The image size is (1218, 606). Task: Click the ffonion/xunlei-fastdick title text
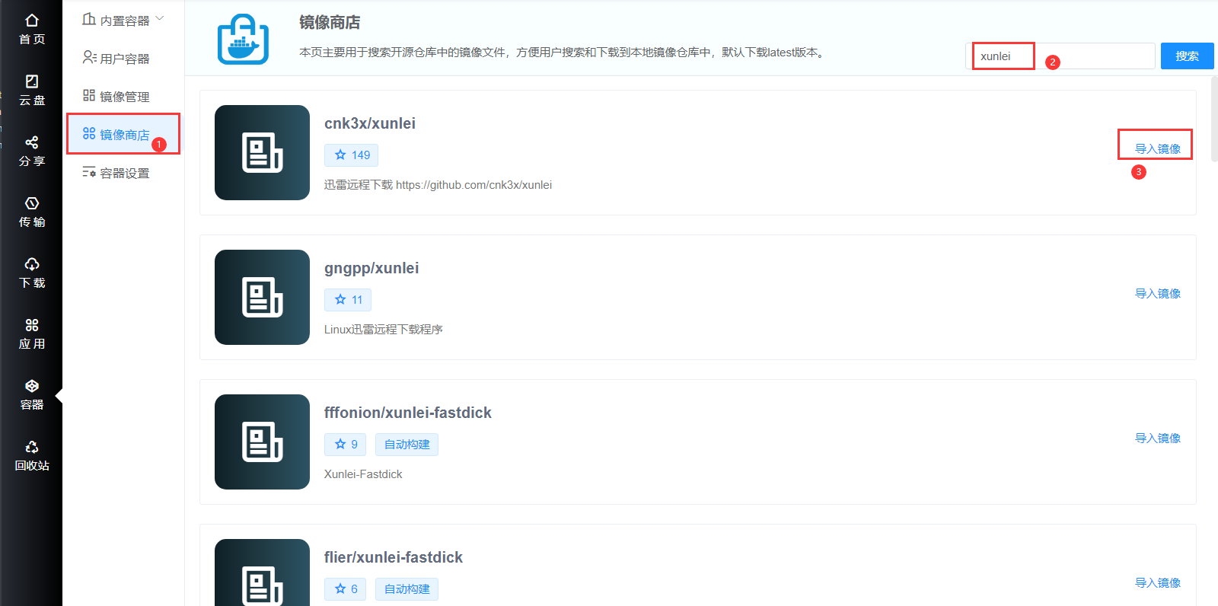[408, 413]
